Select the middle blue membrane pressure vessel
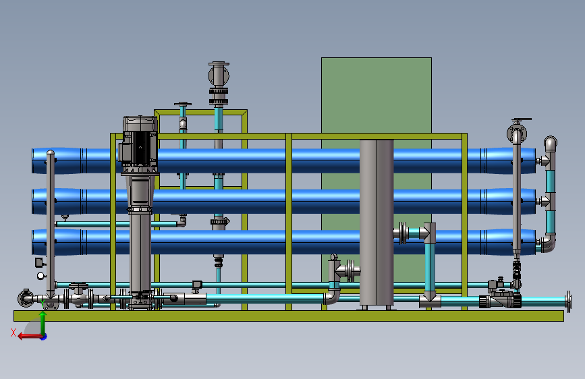The image size is (585, 379). (283, 202)
